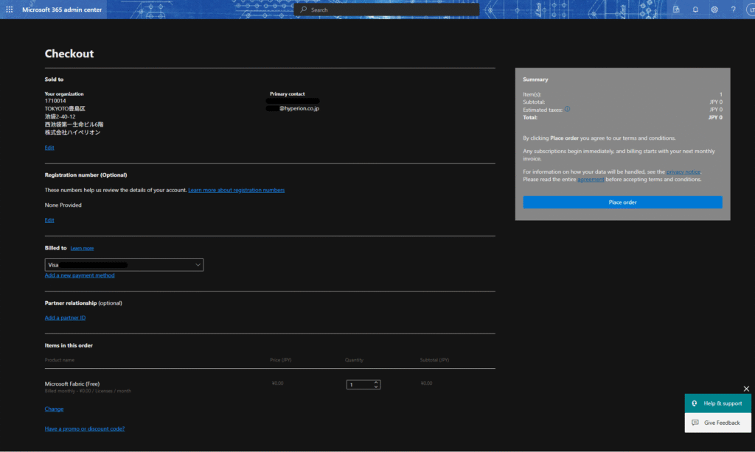Click the estimated taxes info icon
755x452 pixels.
[567, 110]
